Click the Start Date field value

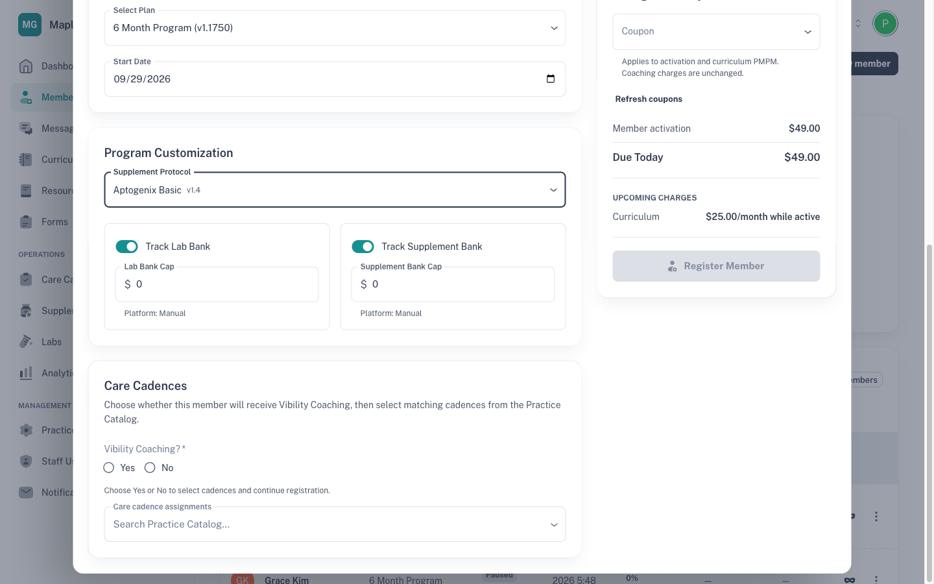(142, 79)
